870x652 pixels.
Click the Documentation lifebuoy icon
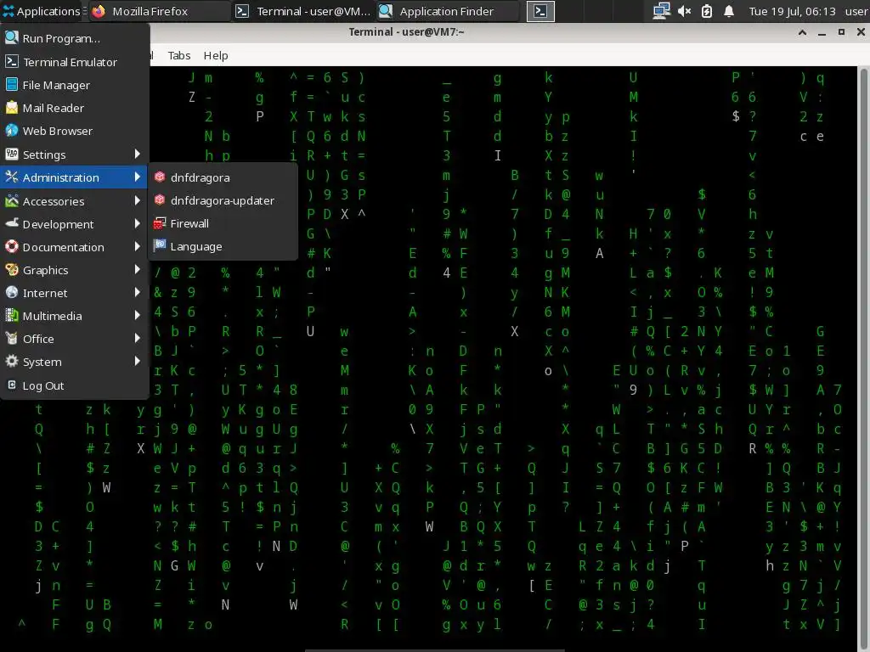11,247
